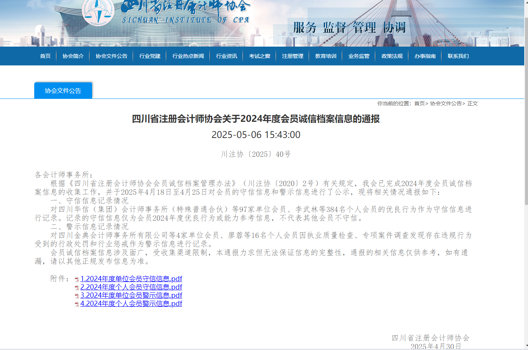Viewport: 528px width, 350px height.
Task: Click PDF icon beside 2.2024年度个人会员守信信息
Action: click(x=77, y=288)
